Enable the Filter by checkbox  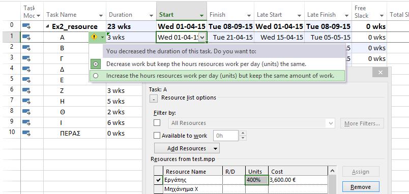coord(157,123)
